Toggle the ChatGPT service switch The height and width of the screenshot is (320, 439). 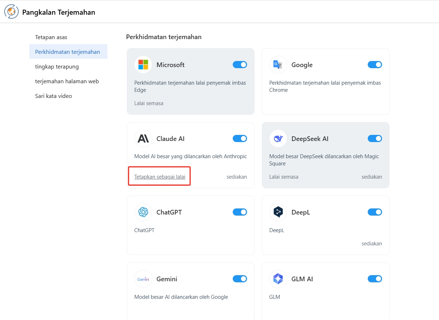click(240, 212)
